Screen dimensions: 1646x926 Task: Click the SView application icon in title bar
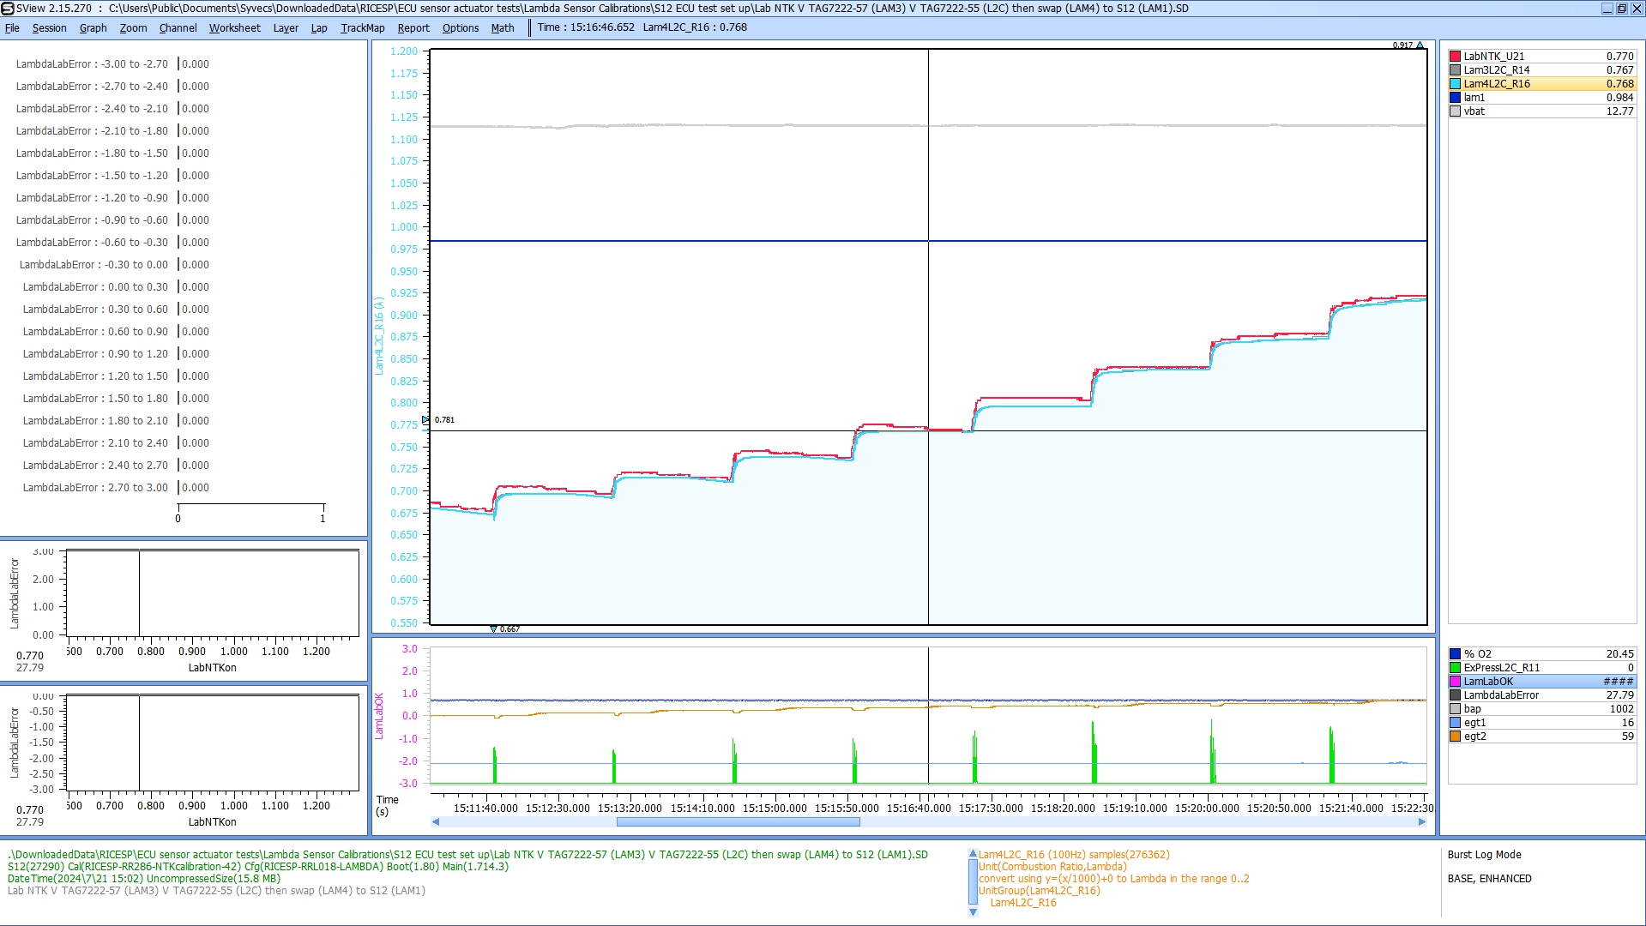pyautogui.click(x=8, y=9)
